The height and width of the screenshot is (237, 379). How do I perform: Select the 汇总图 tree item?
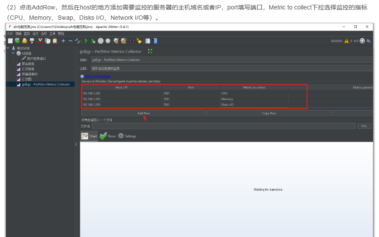27,79
